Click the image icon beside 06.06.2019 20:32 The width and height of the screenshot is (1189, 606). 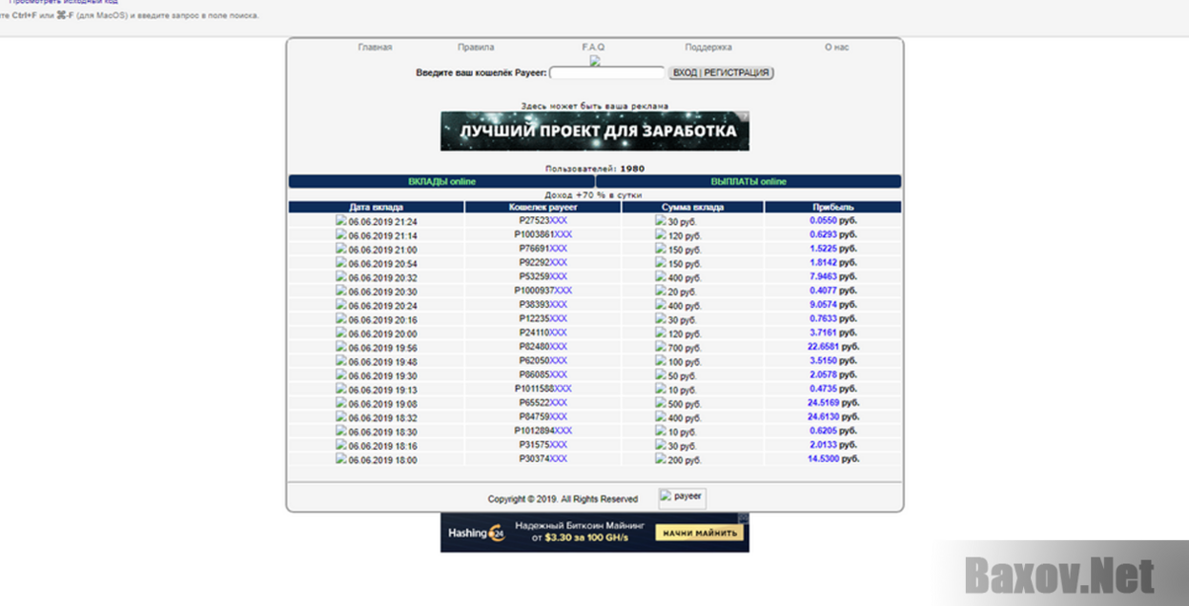341,276
